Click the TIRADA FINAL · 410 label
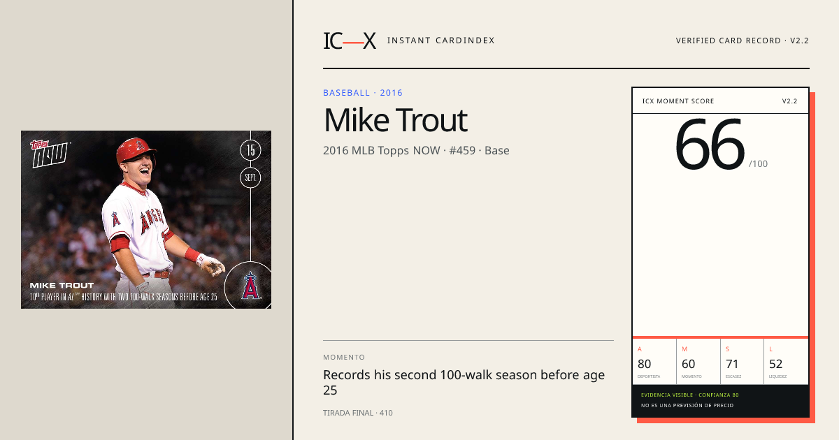 [358, 413]
